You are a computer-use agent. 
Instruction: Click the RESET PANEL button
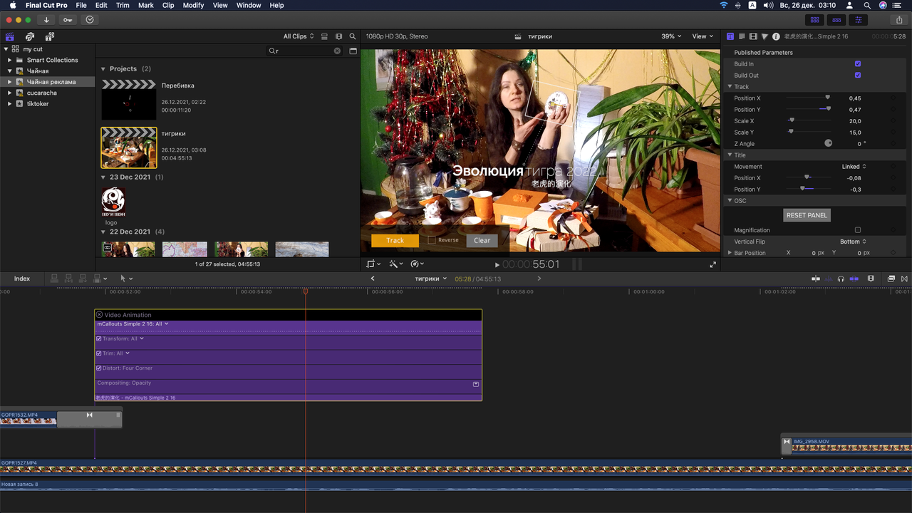(807, 215)
